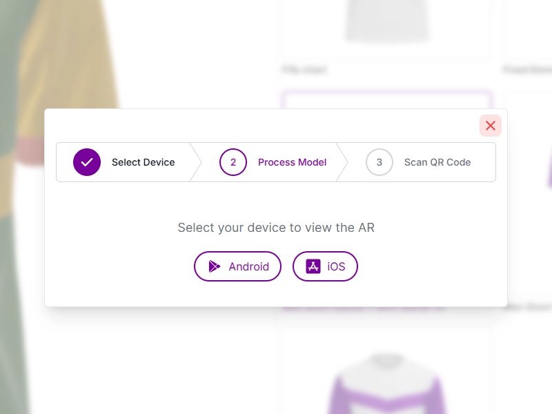The width and height of the screenshot is (552, 414).
Task: Click the numbered circle 3 for Scan QR Code
Action: coord(379,162)
